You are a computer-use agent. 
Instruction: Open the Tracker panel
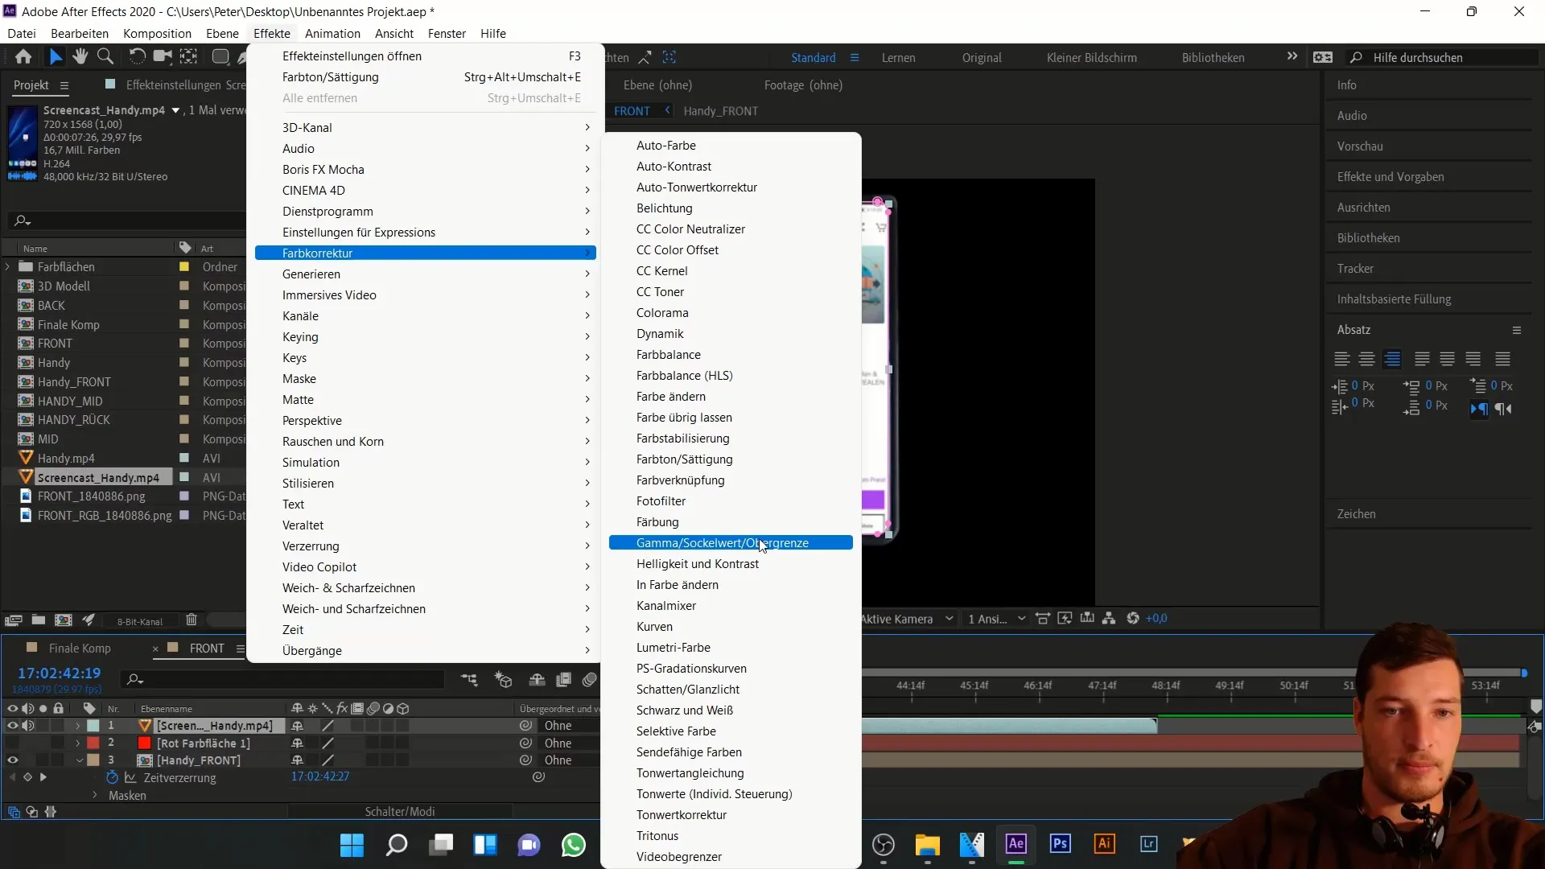(1355, 268)
